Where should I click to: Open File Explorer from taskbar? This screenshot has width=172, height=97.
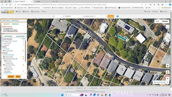[x=102, y=95]
